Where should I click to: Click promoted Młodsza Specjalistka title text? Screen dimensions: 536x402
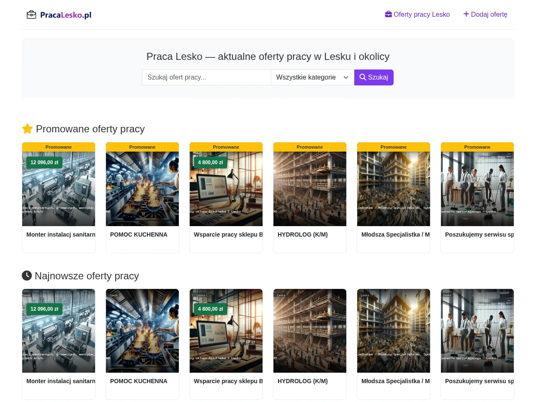pos(396,234)
